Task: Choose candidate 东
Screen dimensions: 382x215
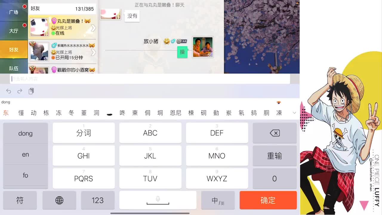Action: pyautogui.click(x=6, y=113)
